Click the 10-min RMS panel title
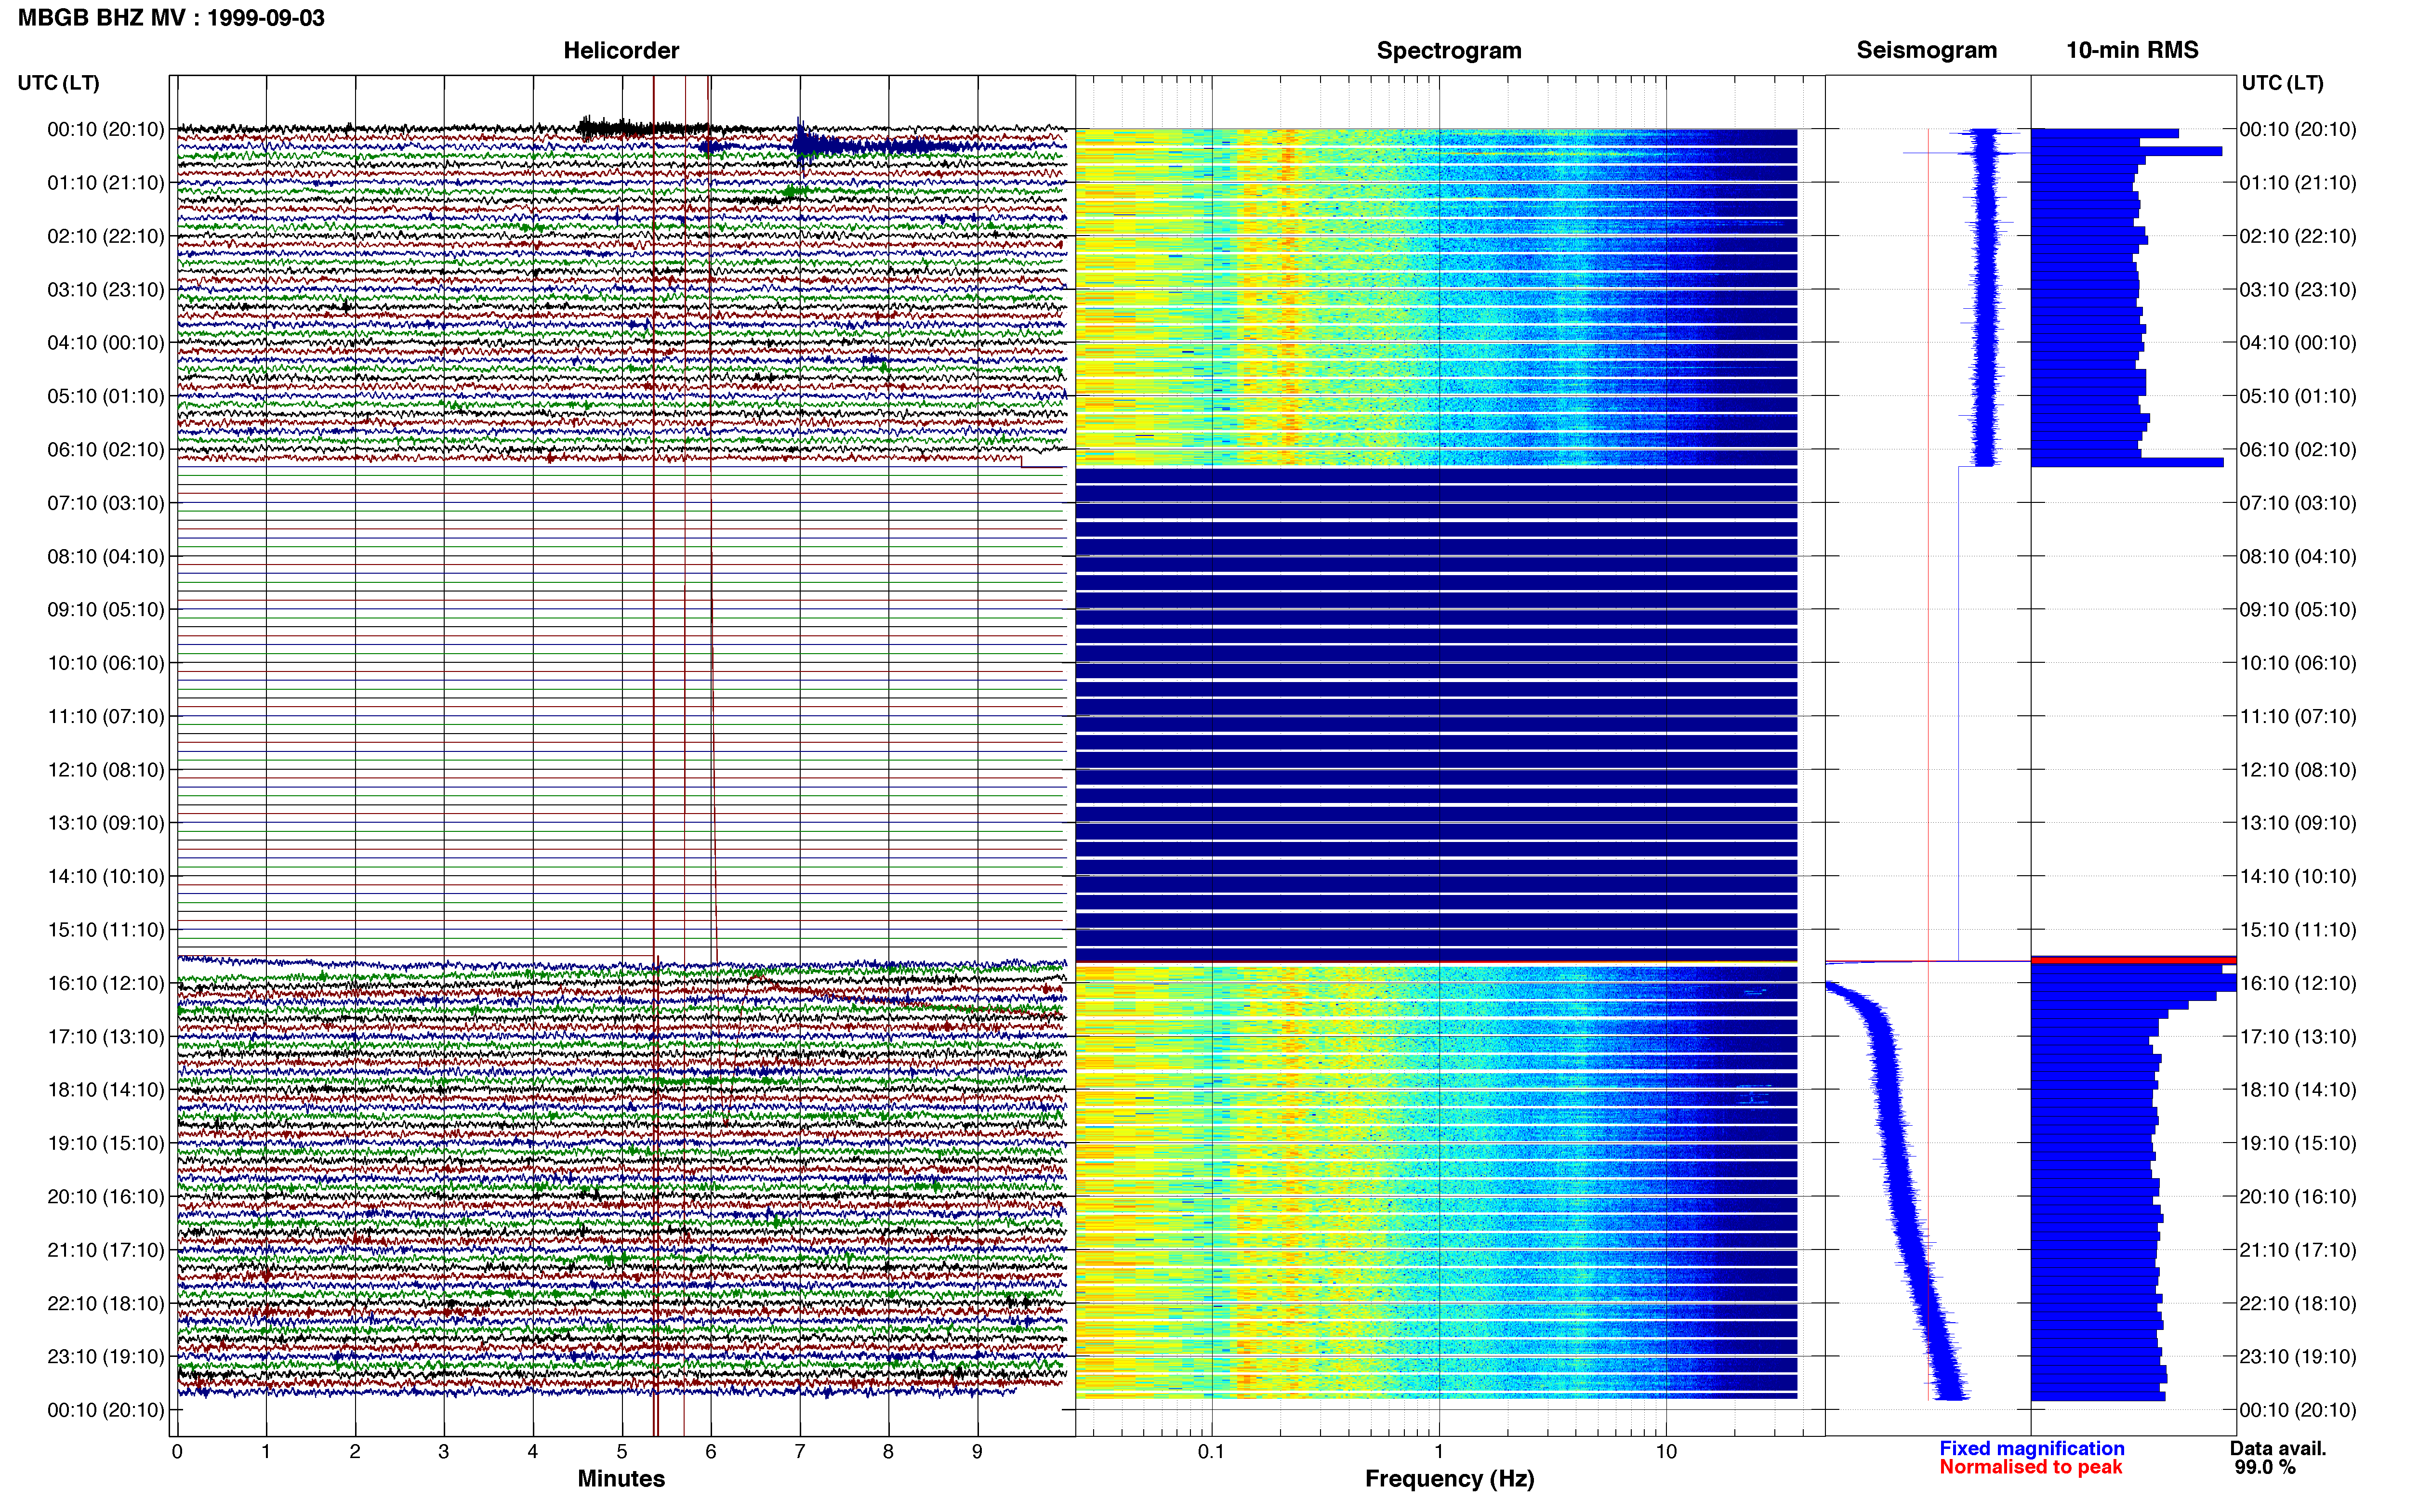 (2132, 50)
